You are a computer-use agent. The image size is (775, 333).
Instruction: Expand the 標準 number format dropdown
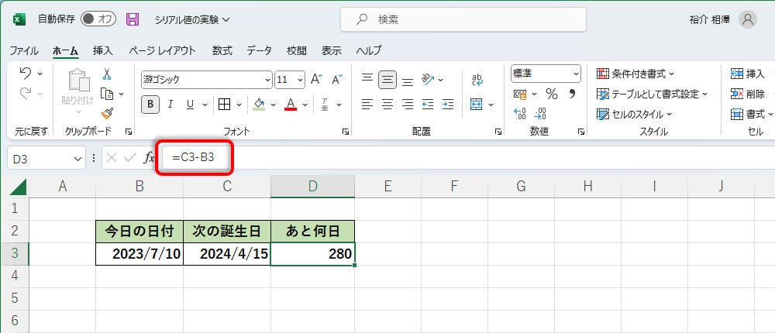coord(576,74)
